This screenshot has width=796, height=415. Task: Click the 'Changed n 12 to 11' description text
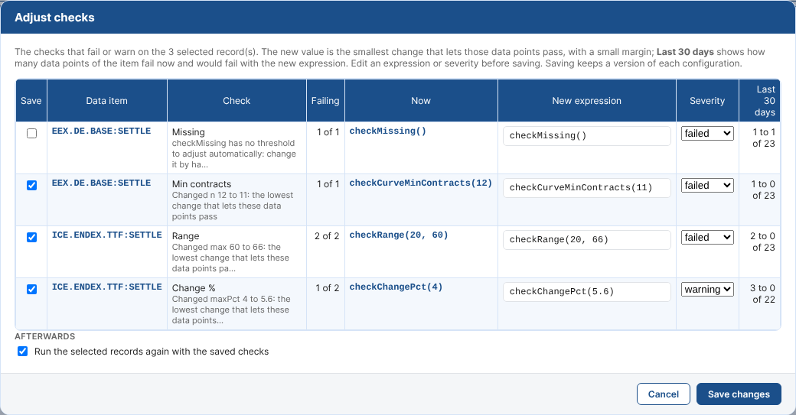point(233,206)
